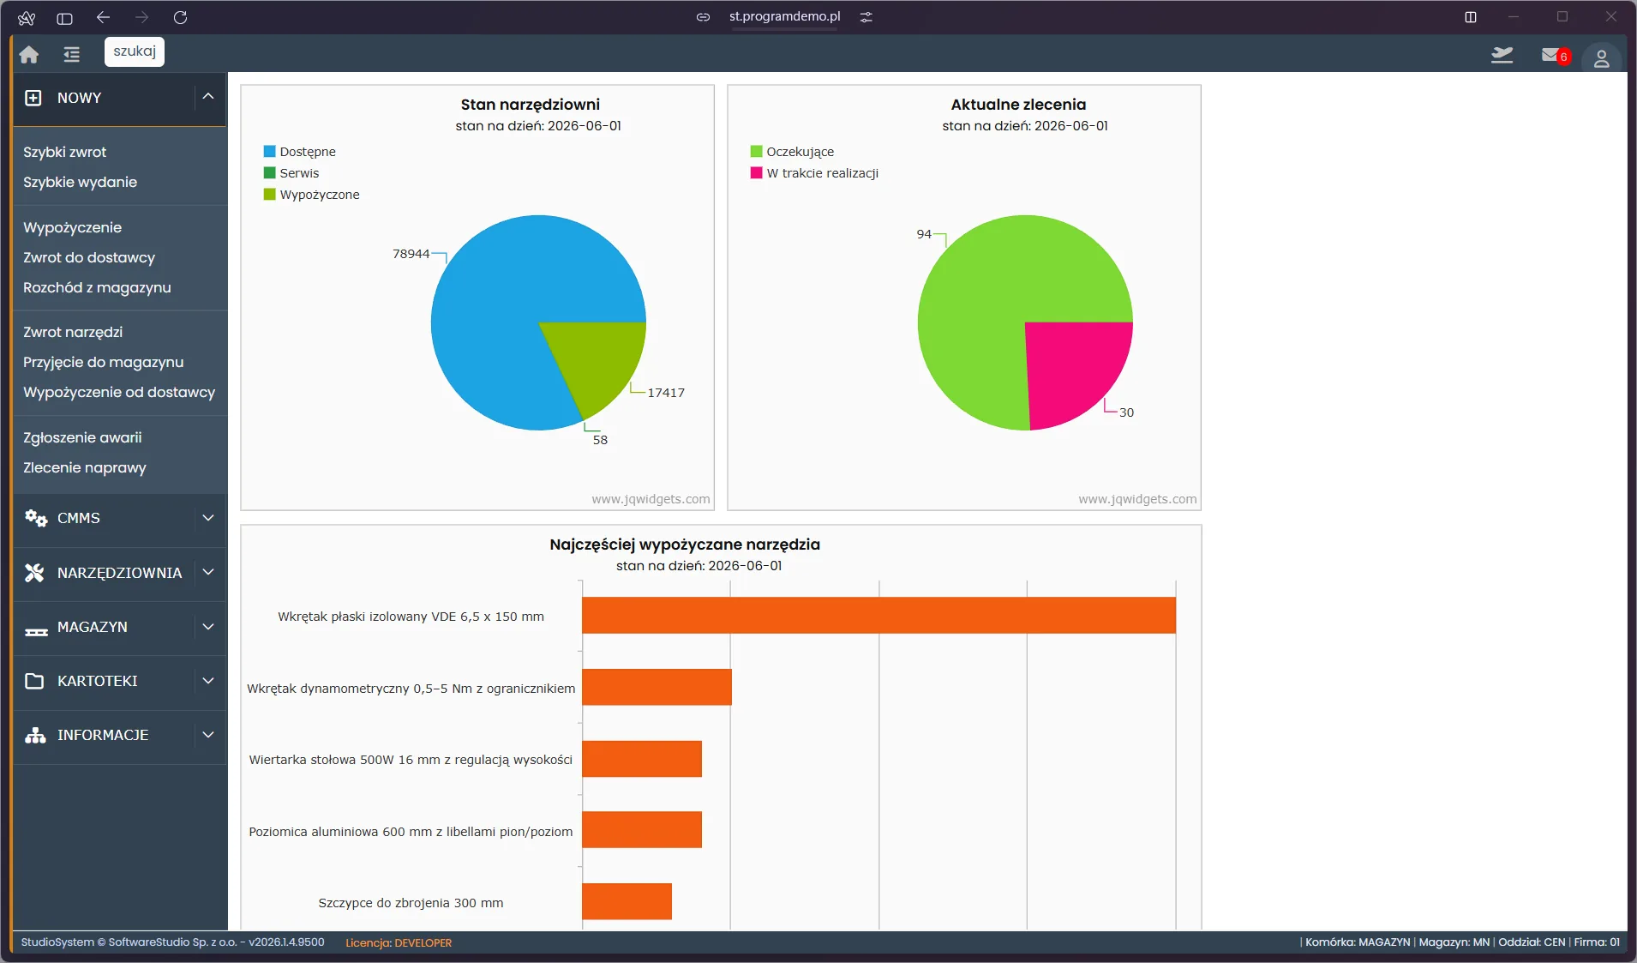Open Wypożyczenie menu item
Screen dimensions: 1637x963
[x=72, y=227]
